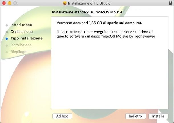
Task: Select the blue Tipo installazione step bullet
Action: [x=7, y=39]
